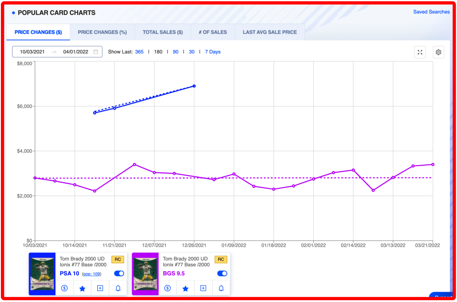Click purple line last data point 03/21/2022
Screen dimensions: 457x302
point(433,165)
